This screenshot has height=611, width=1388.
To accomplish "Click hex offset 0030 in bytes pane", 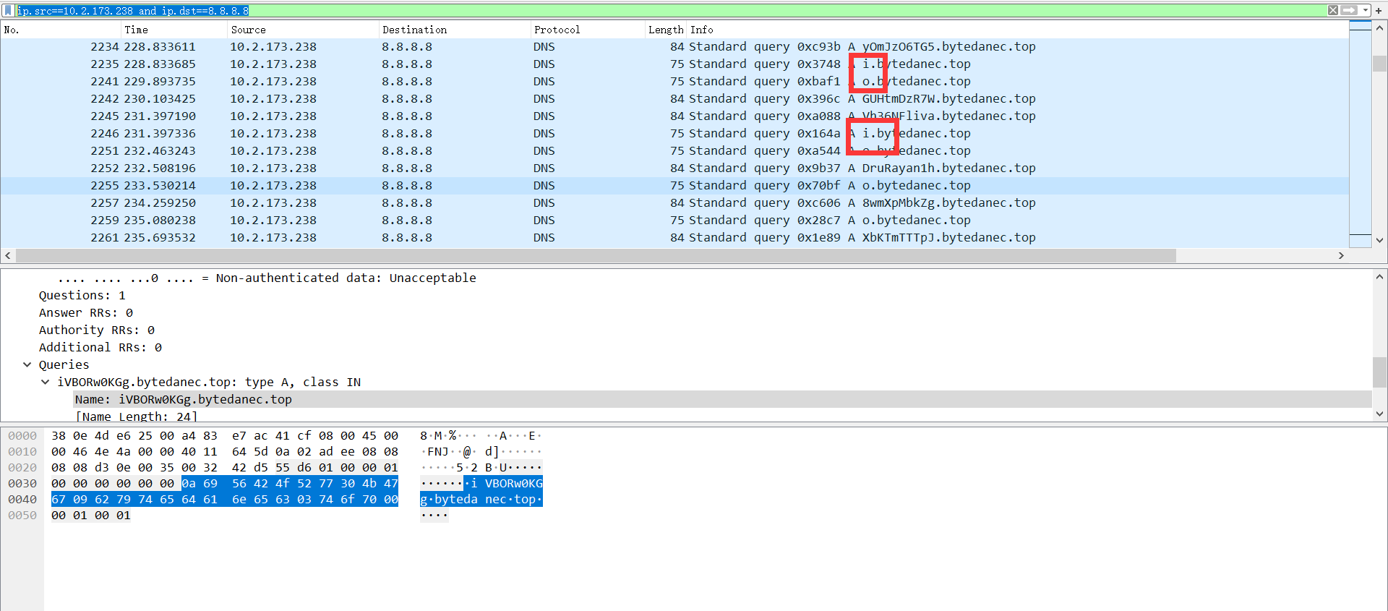I will coord(22,483).
